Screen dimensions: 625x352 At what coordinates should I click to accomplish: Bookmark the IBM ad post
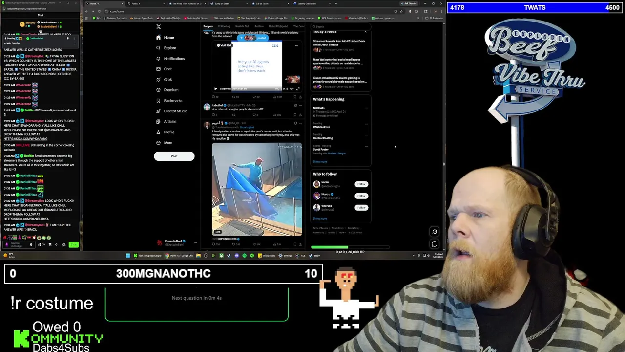295,97
